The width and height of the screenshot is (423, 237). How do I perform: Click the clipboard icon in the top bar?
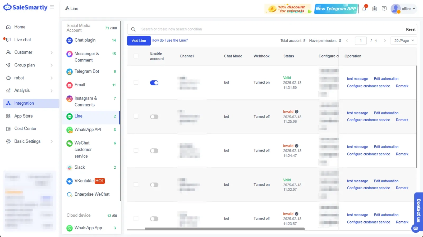pyautogui.click(x=374, y=9)
